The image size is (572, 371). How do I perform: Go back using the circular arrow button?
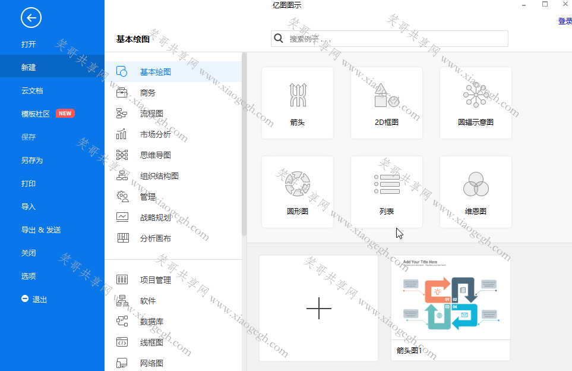(31, 17)
